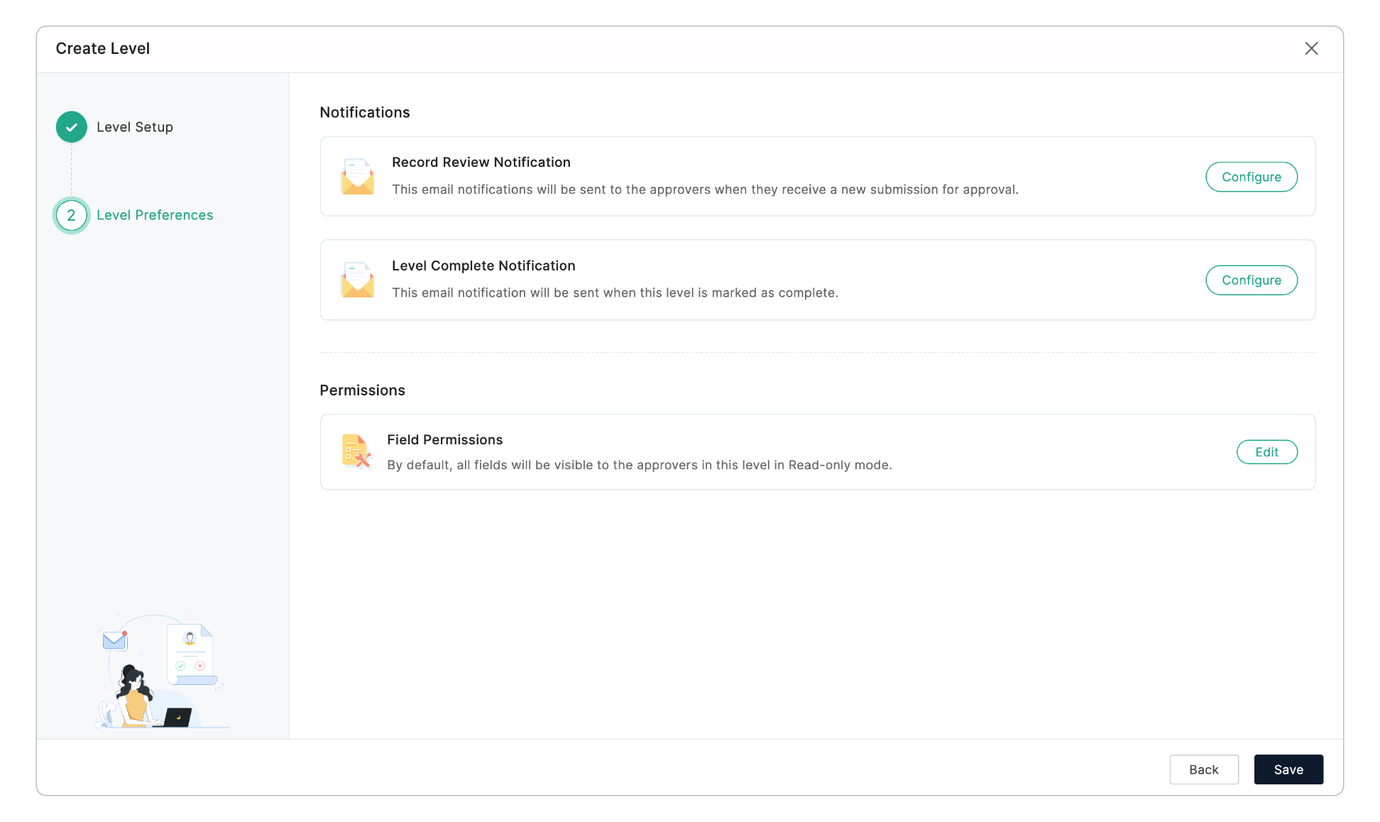The height and width of the screenshot is (822, 1380).
Task: Click the step 2 circle indicator
Action: 72,215
